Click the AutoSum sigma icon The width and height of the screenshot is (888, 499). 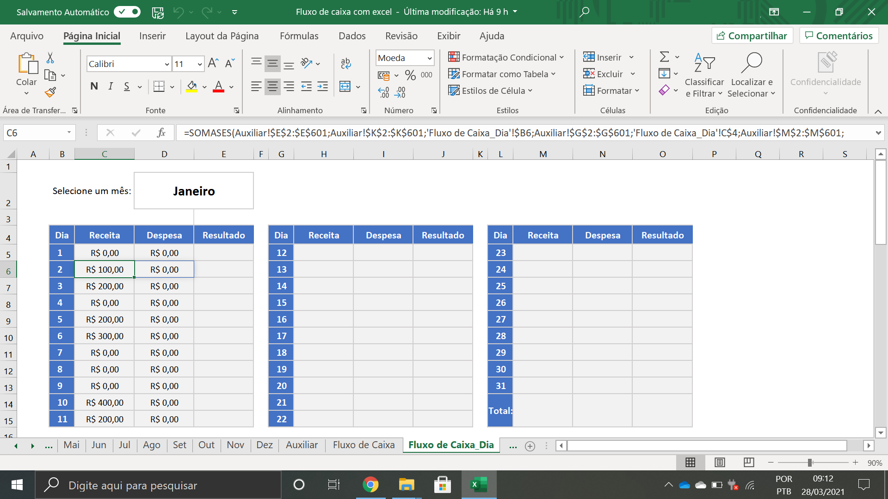(x=664, y=57)
